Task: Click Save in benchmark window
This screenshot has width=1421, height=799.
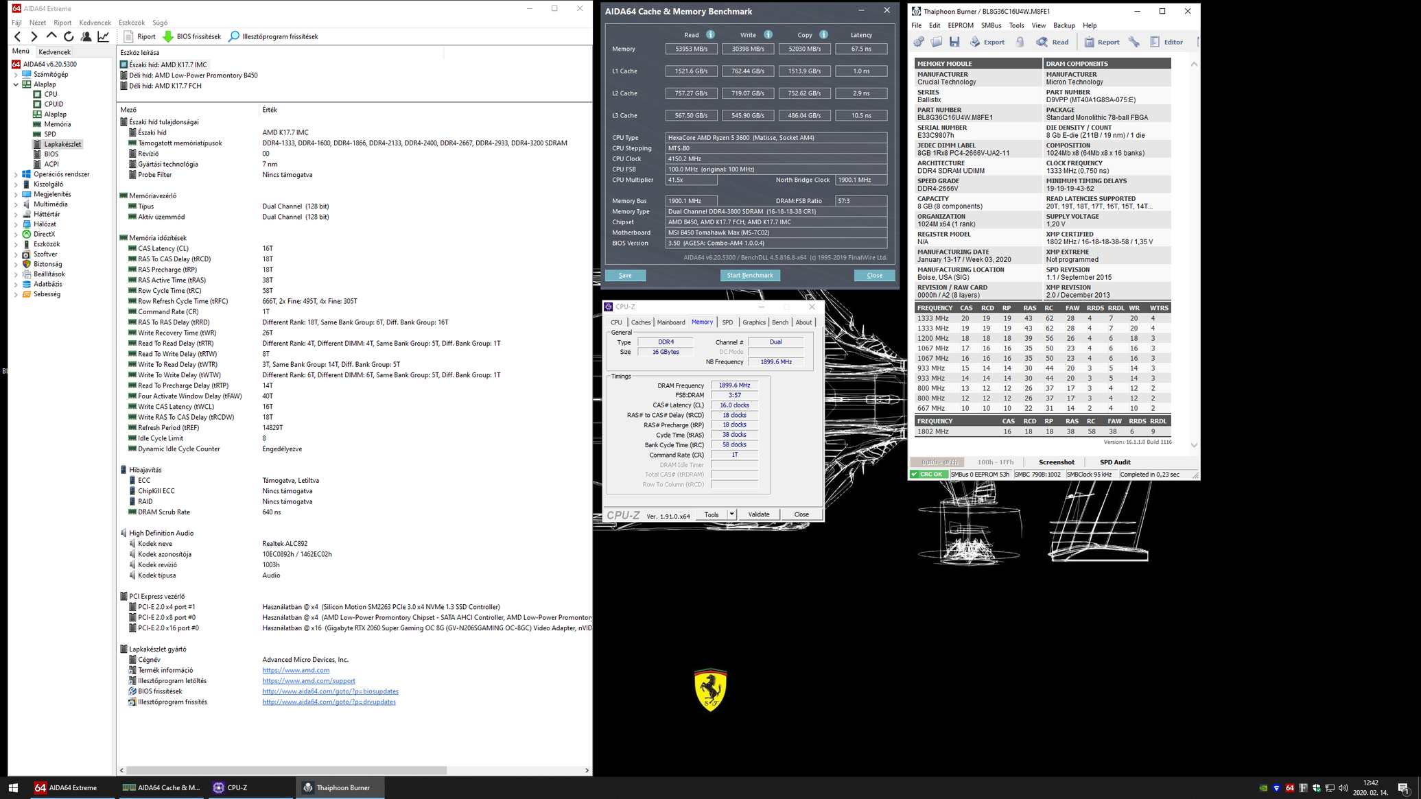Action: pos(625,275)
